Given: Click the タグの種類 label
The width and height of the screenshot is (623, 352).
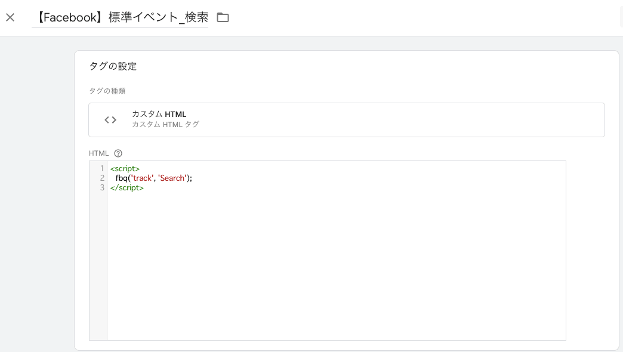Looking at the screenshot, I should pyautogui.click(x=107, y=91).
